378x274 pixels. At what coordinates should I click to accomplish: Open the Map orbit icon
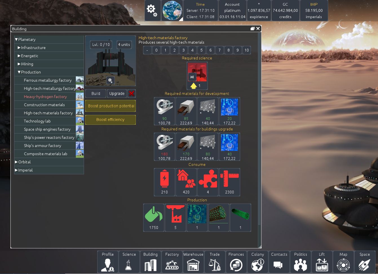point(343,262)
